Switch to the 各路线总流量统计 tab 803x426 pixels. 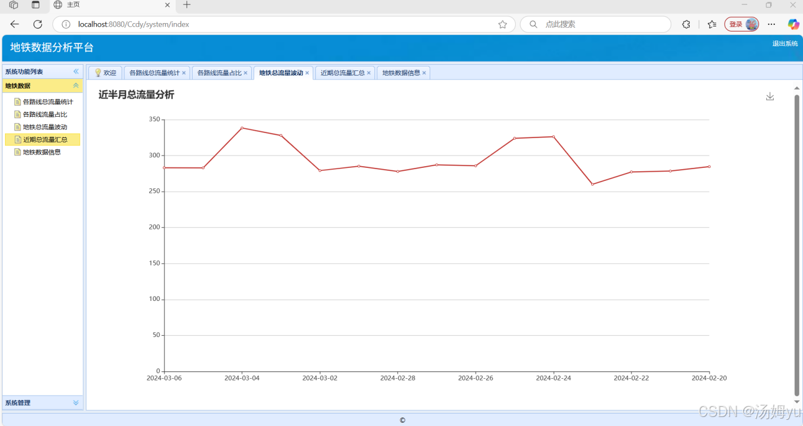click(x=154, y=73)
